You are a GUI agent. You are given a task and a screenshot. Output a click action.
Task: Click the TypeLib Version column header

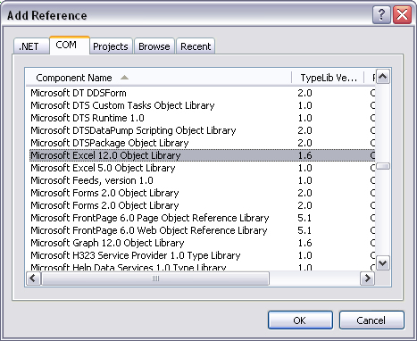pos(328,78)
